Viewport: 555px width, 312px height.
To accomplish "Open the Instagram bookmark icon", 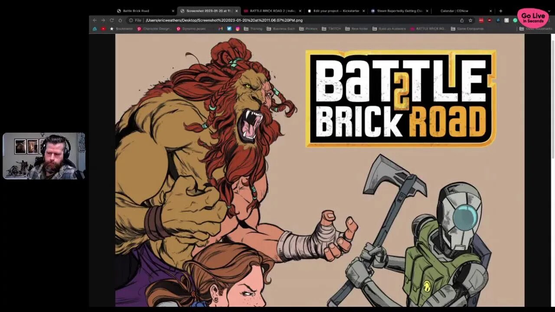I will pyautogui.click(x=238, y=29).
